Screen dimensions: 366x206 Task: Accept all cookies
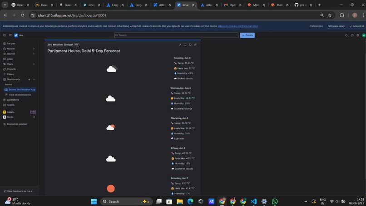click(357, 26)
